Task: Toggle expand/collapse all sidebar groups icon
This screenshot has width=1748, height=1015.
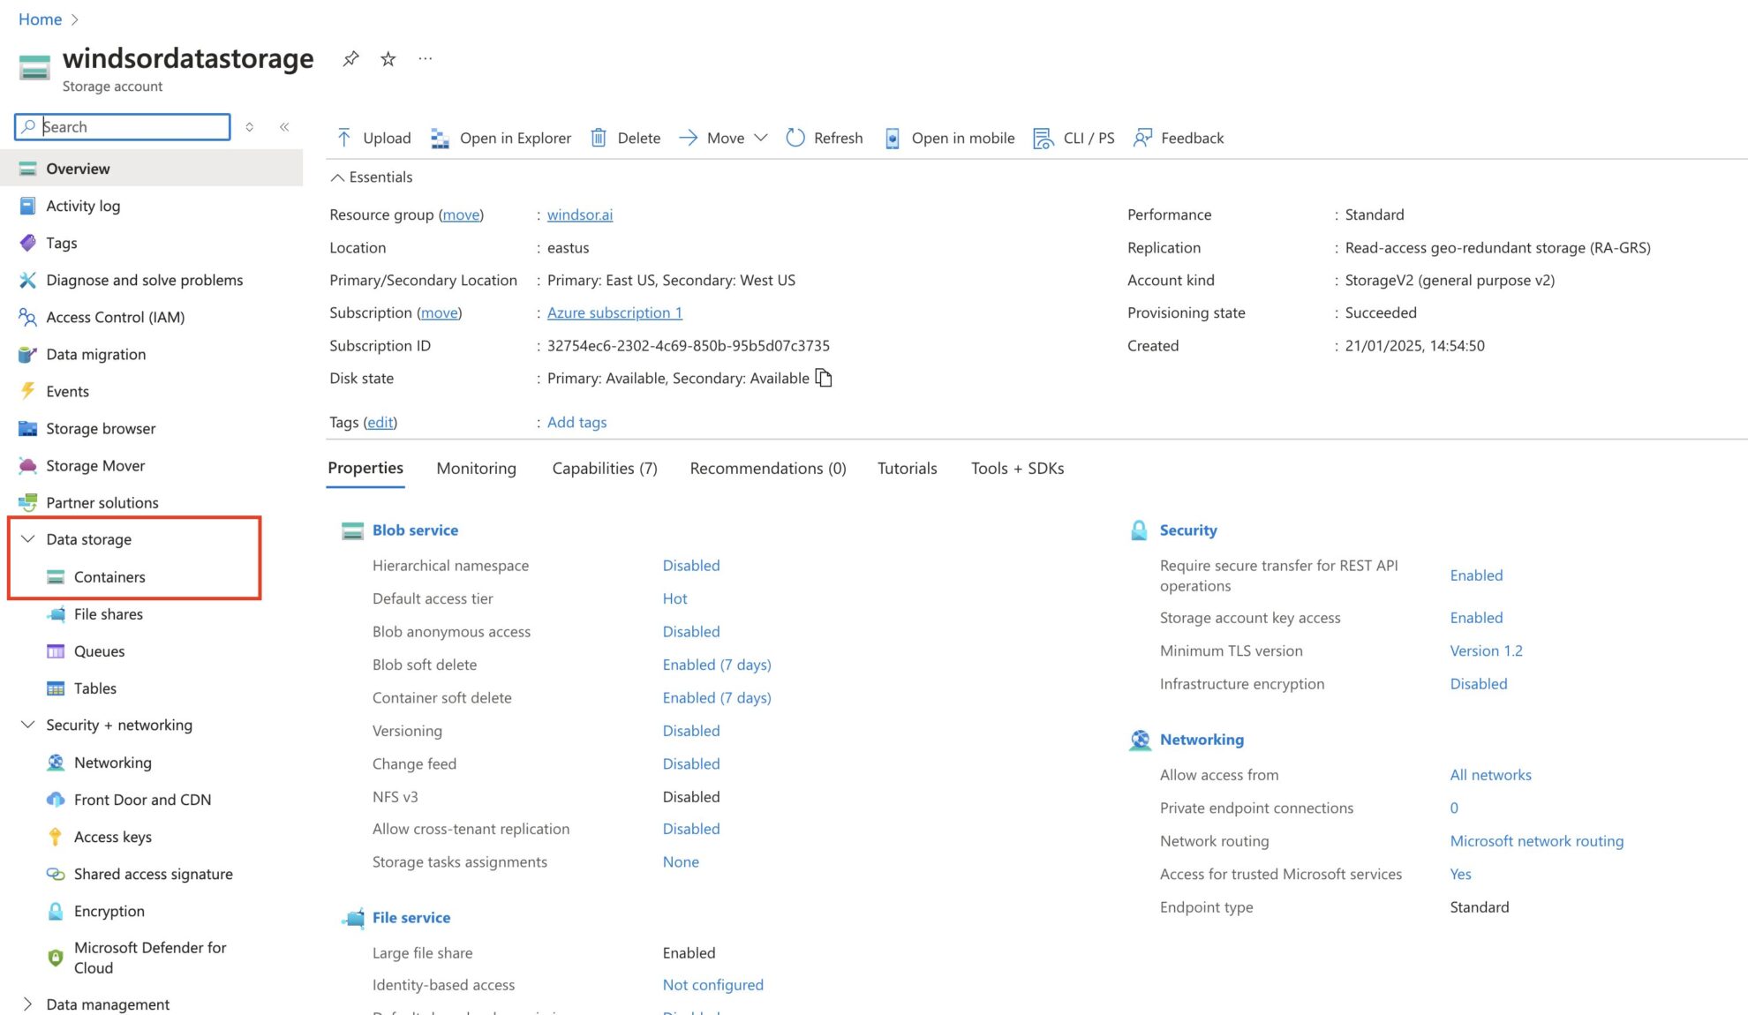Action: click(250, 127)
